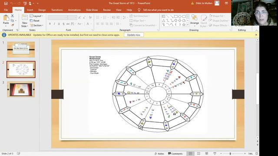Open the Arrange menu

tap(195, 21)
